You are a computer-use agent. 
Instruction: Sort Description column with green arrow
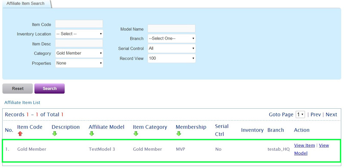(x=55, y=134)
